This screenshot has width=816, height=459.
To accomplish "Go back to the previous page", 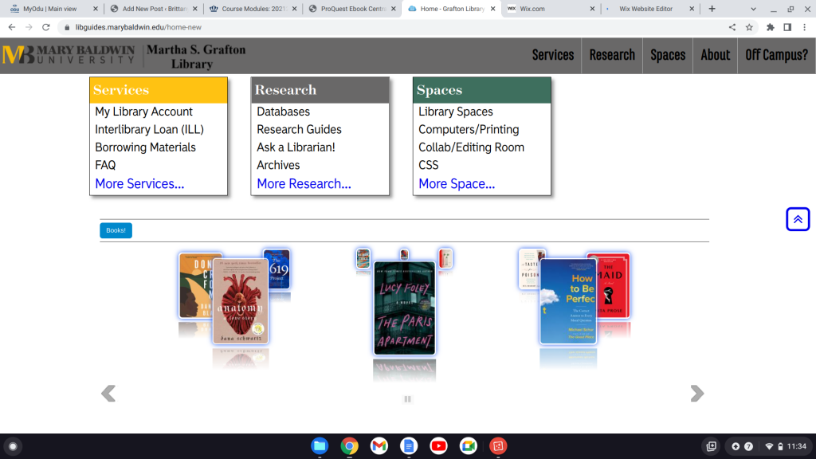I will [11, 27].
